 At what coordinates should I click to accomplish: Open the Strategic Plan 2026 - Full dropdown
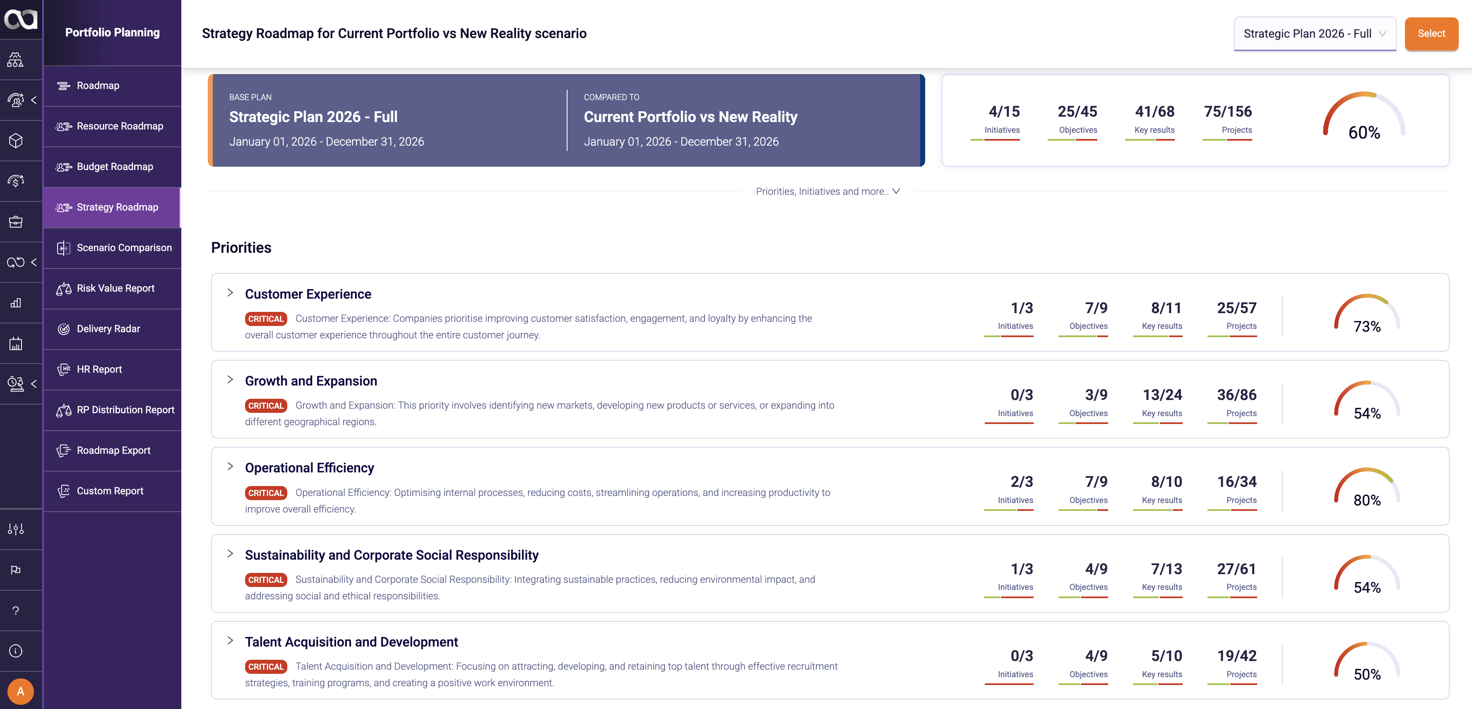click(1315, 34)
